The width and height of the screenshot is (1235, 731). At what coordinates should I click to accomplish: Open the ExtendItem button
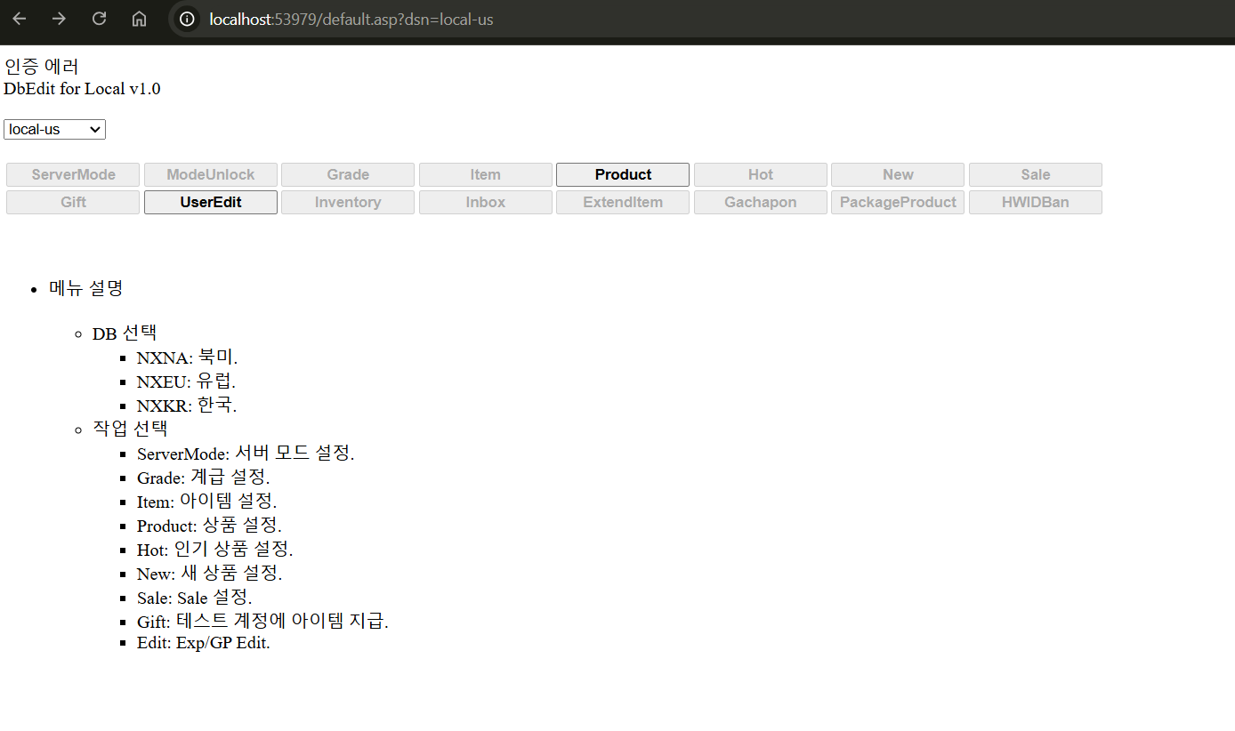[x=623, y=203]
